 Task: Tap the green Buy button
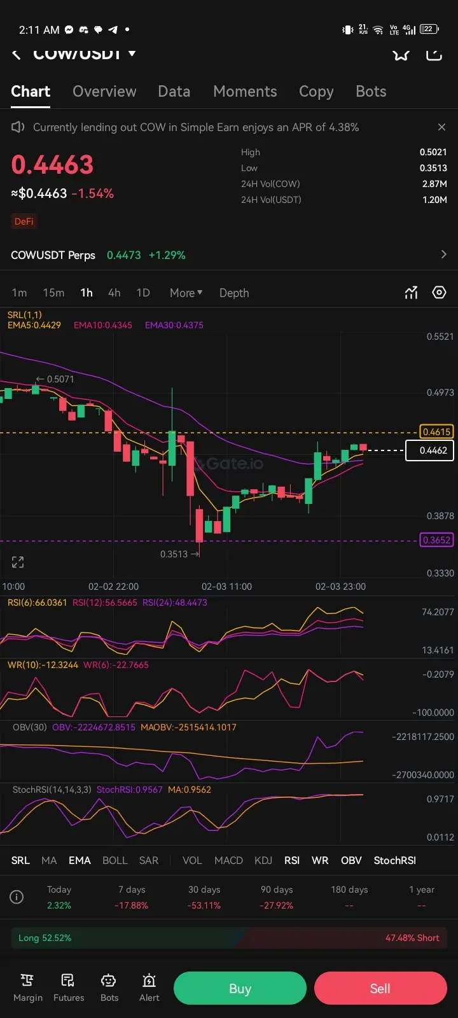click(240, 988)
